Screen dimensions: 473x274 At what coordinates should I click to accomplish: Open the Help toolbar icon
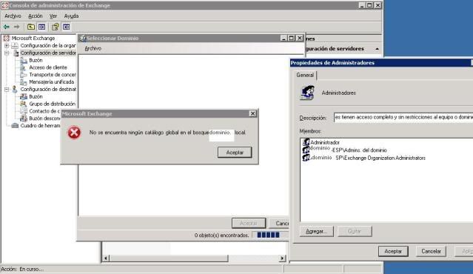point(56,27)
